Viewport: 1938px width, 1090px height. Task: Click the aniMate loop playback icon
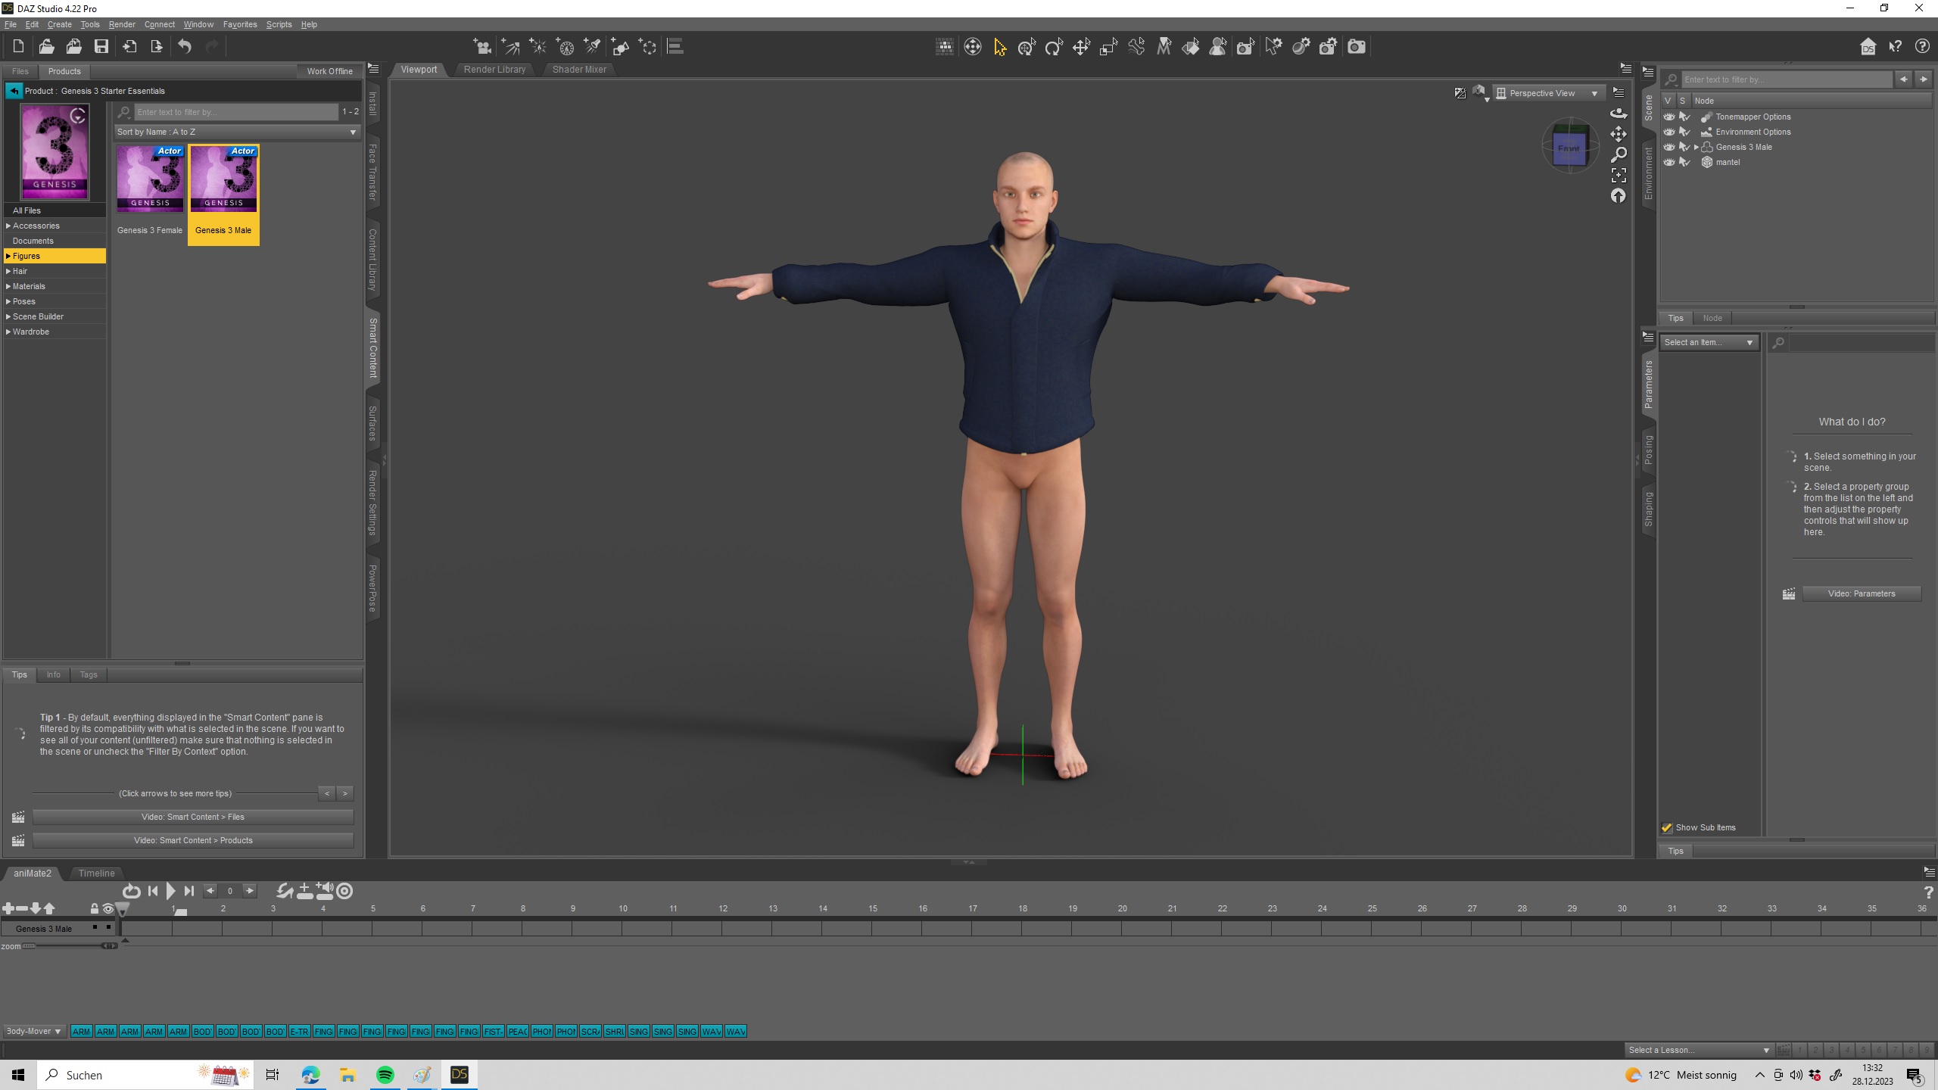click(131, 891)
